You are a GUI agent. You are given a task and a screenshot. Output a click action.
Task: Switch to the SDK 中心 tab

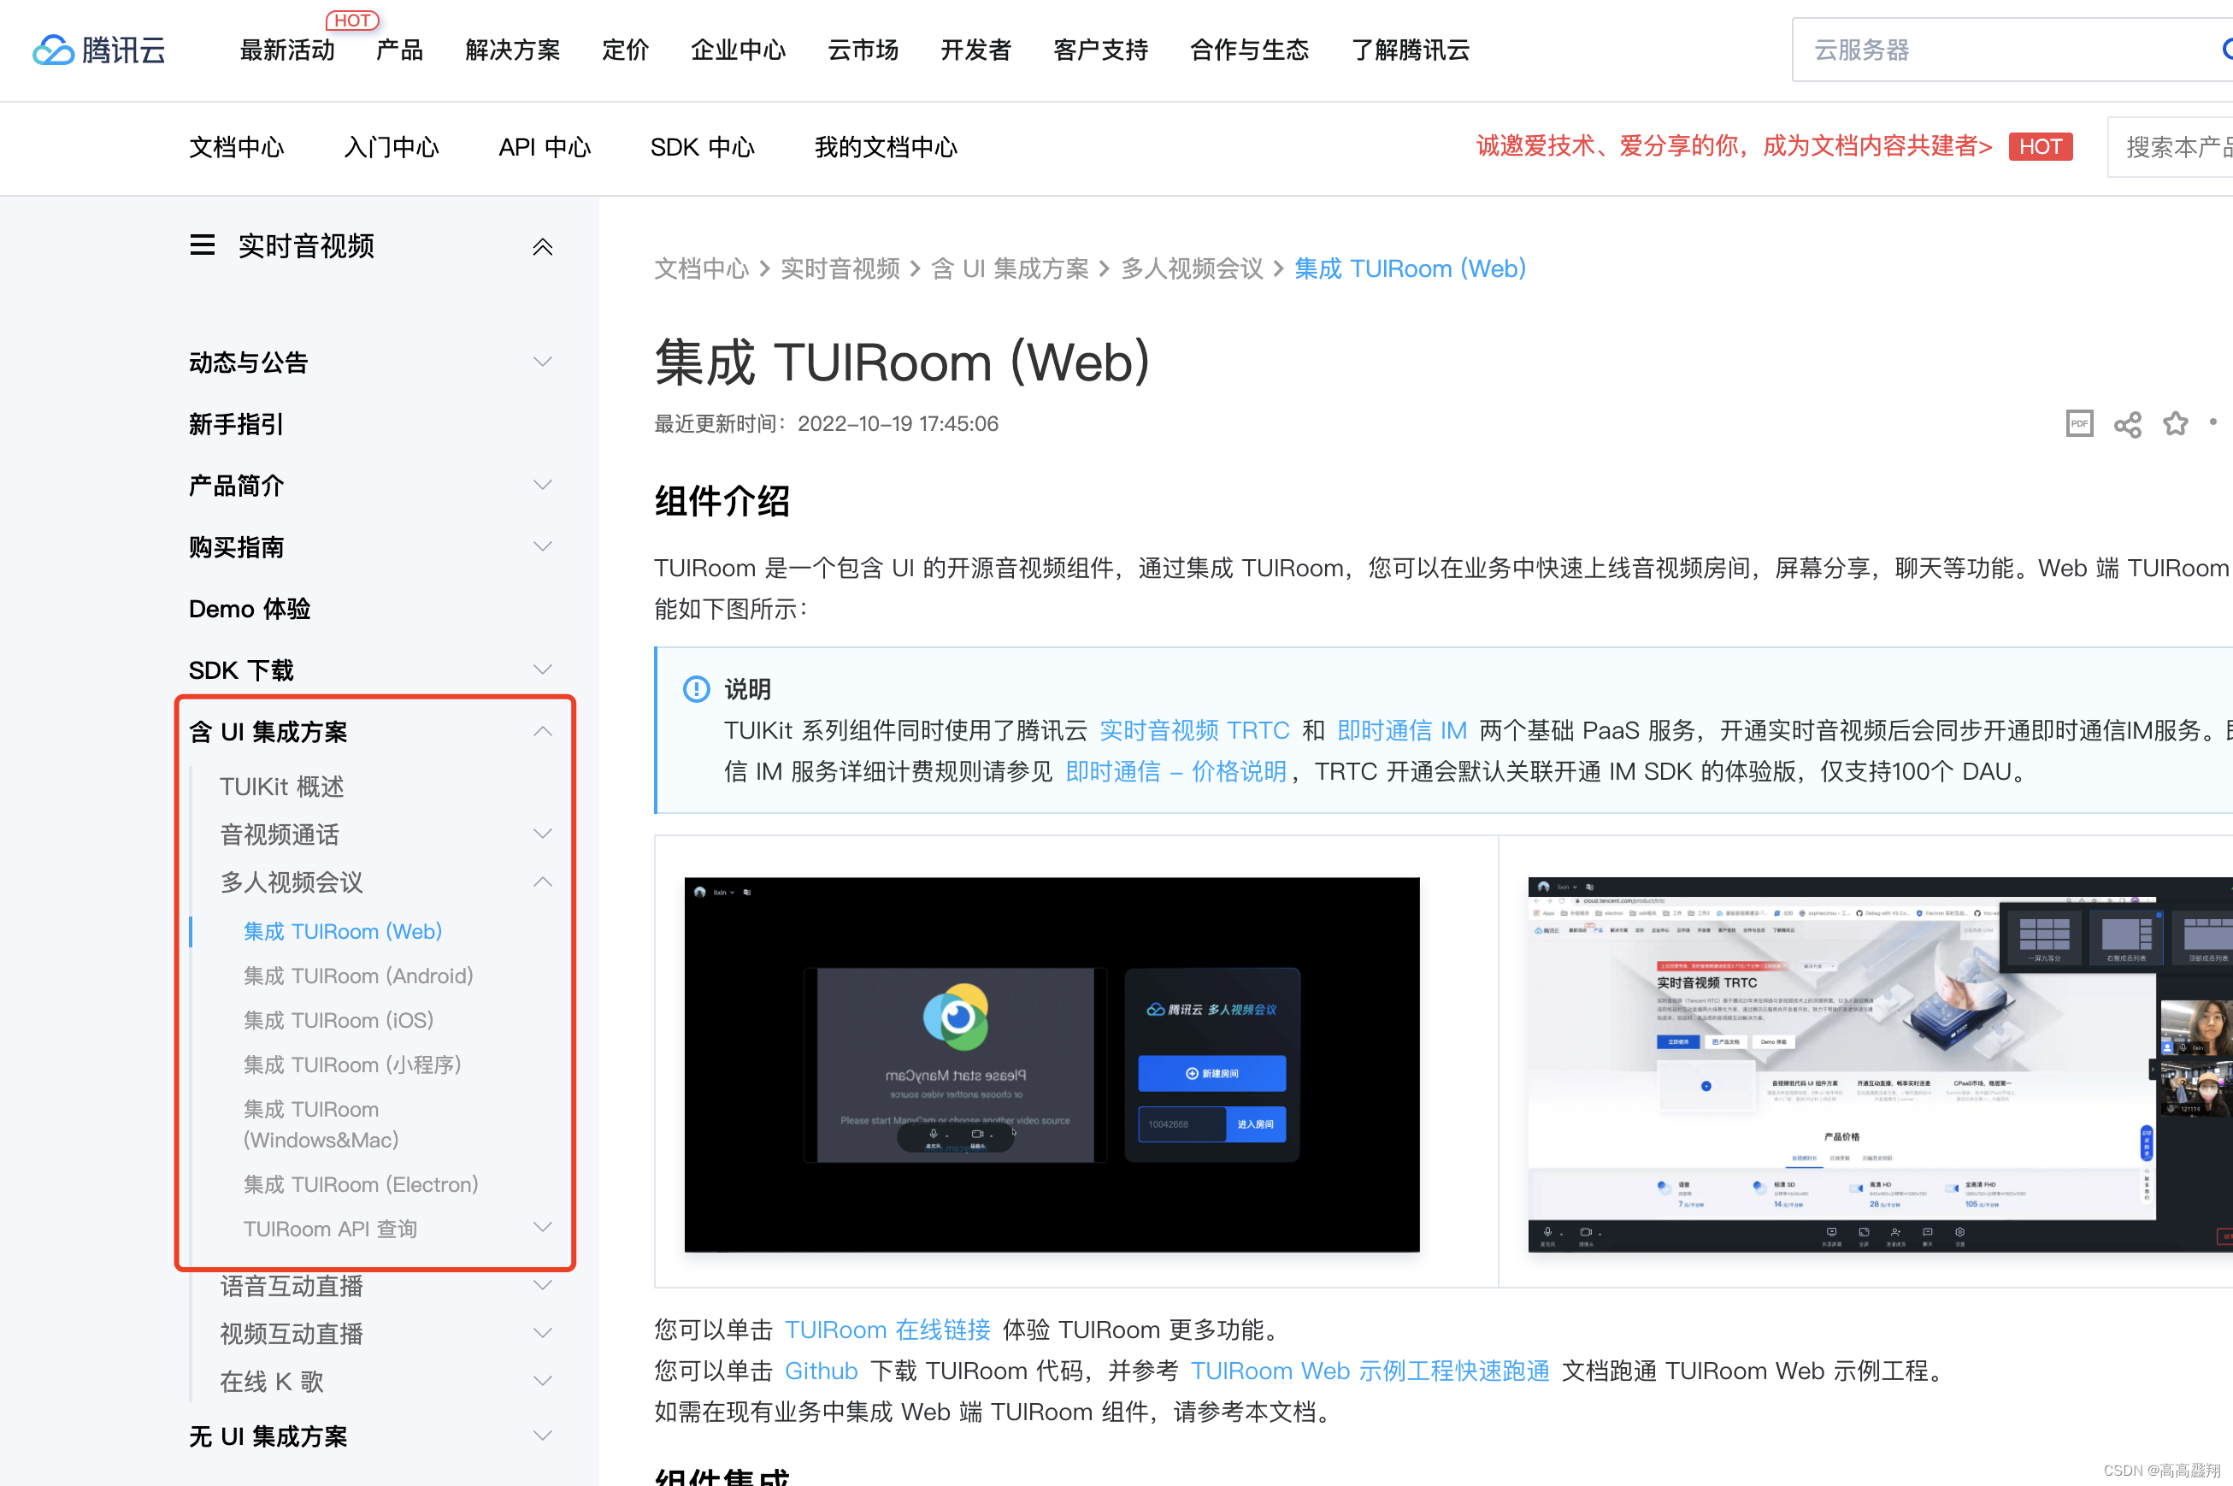(x=702, y=147)
